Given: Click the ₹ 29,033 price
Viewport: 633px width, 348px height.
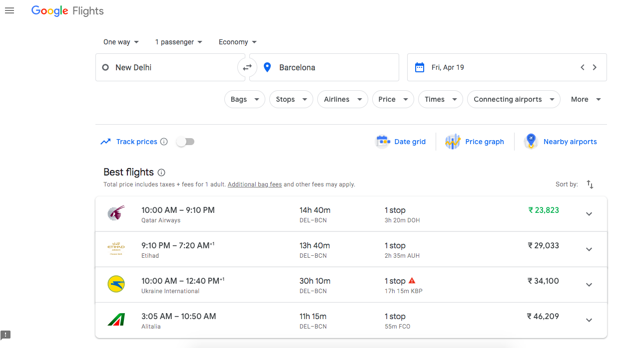Looking at the screenshot, I should click(544, 245).
